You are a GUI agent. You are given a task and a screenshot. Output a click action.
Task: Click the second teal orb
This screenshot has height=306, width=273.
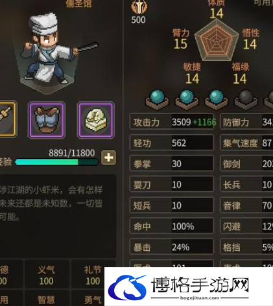tap(187, 100)
